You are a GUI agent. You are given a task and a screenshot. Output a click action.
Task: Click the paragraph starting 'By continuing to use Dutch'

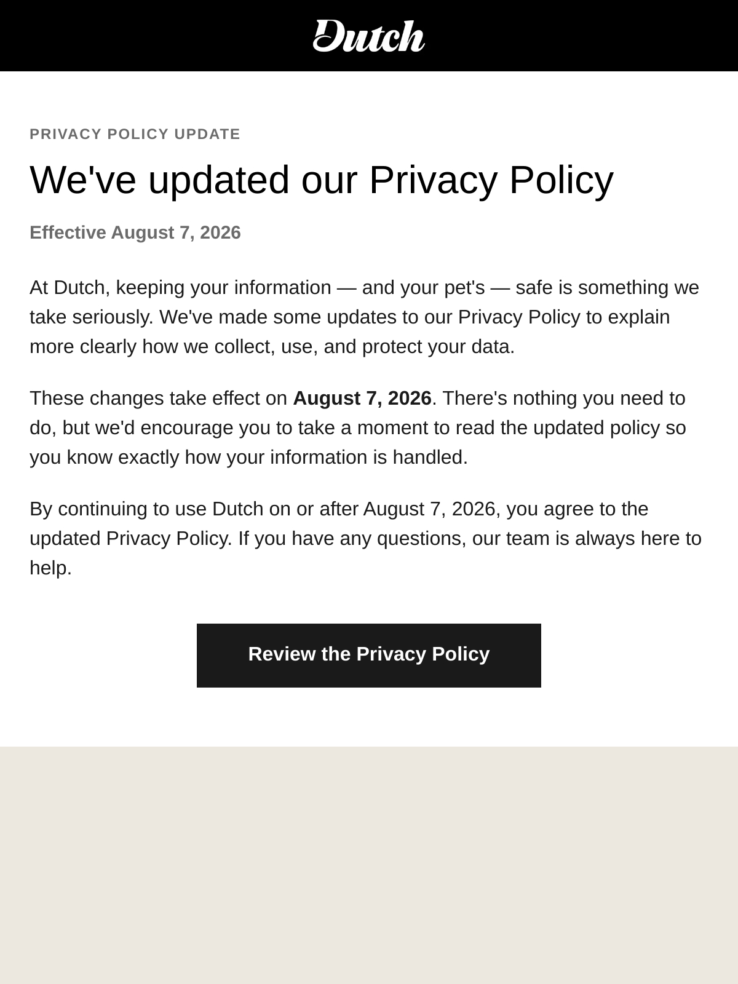pos(366,538)
